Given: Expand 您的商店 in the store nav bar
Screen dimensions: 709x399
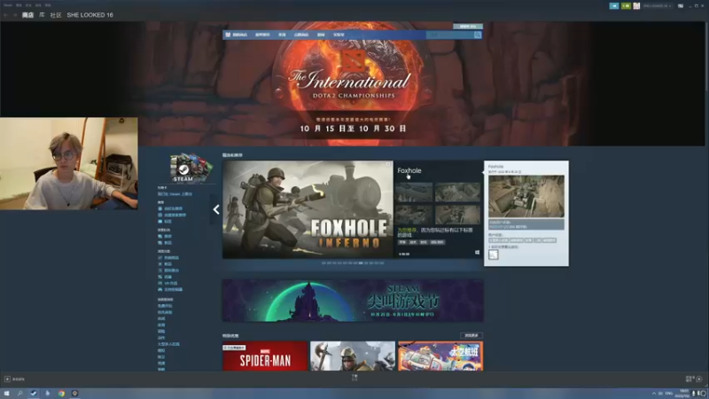Looking at the screenshot, I should 240,35.
